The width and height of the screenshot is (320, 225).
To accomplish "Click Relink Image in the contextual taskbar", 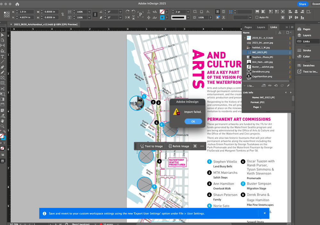I will click(x=179, y=146).
